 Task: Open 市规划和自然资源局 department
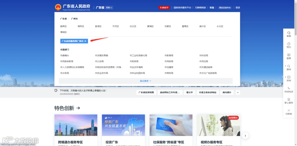click(109, 67)
